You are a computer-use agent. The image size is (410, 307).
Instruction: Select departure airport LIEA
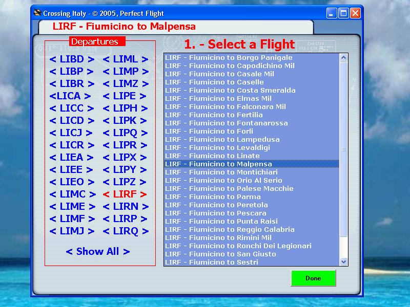click(x=71, y=157)
